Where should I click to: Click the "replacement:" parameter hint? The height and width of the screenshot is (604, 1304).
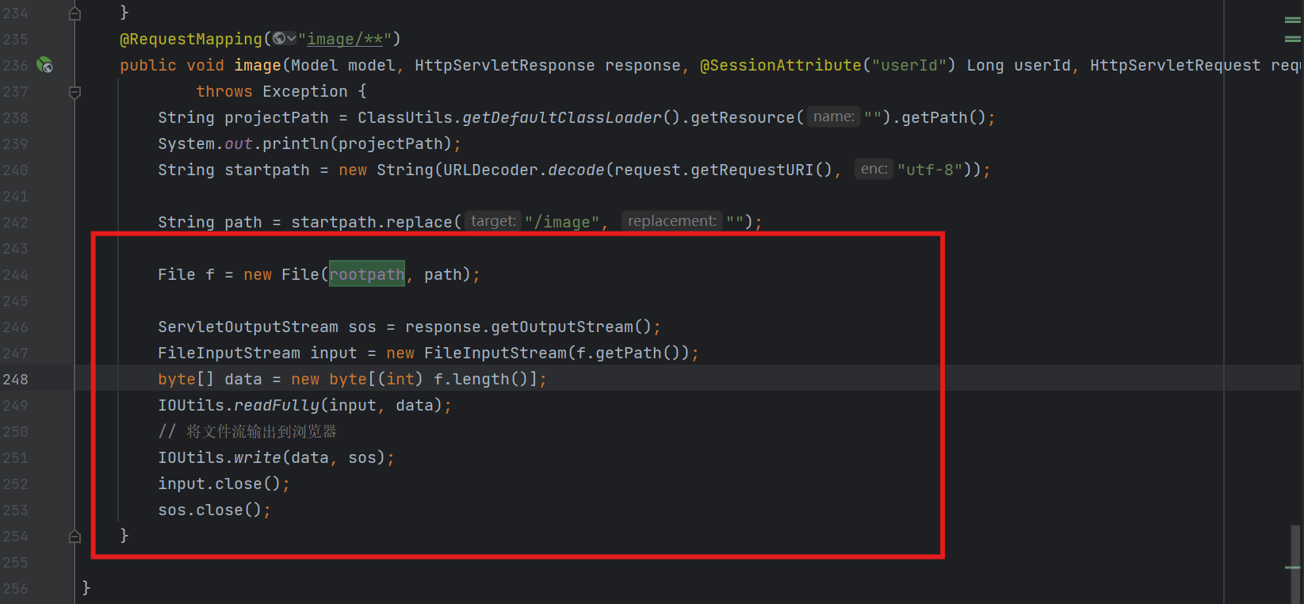pyautogui.click(x=671, y=221)
